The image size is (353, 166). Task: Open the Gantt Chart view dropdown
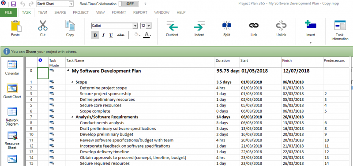point(71,4)
